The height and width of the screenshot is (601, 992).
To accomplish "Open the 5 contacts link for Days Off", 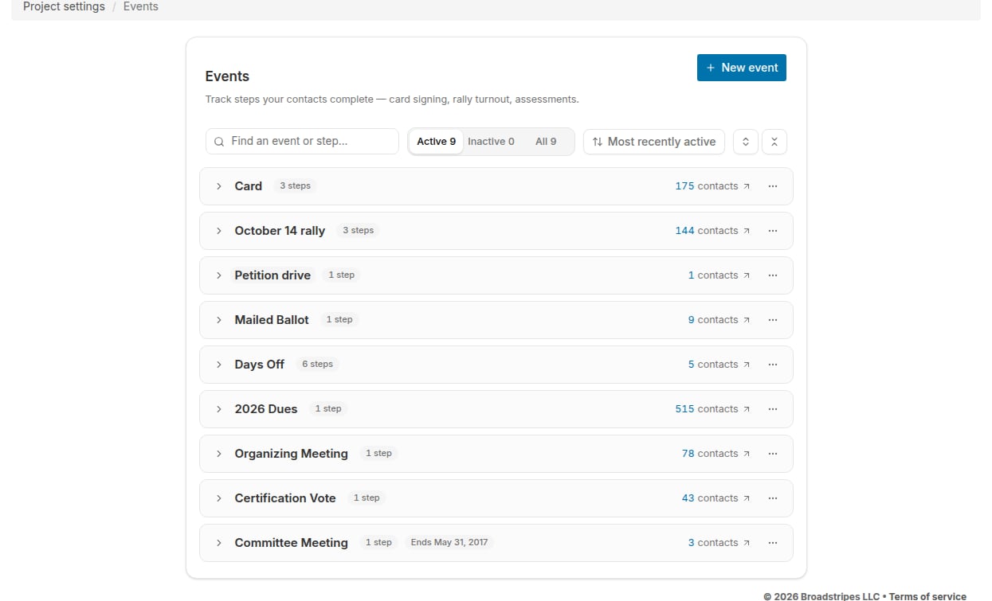I will (x=719, y=365).
